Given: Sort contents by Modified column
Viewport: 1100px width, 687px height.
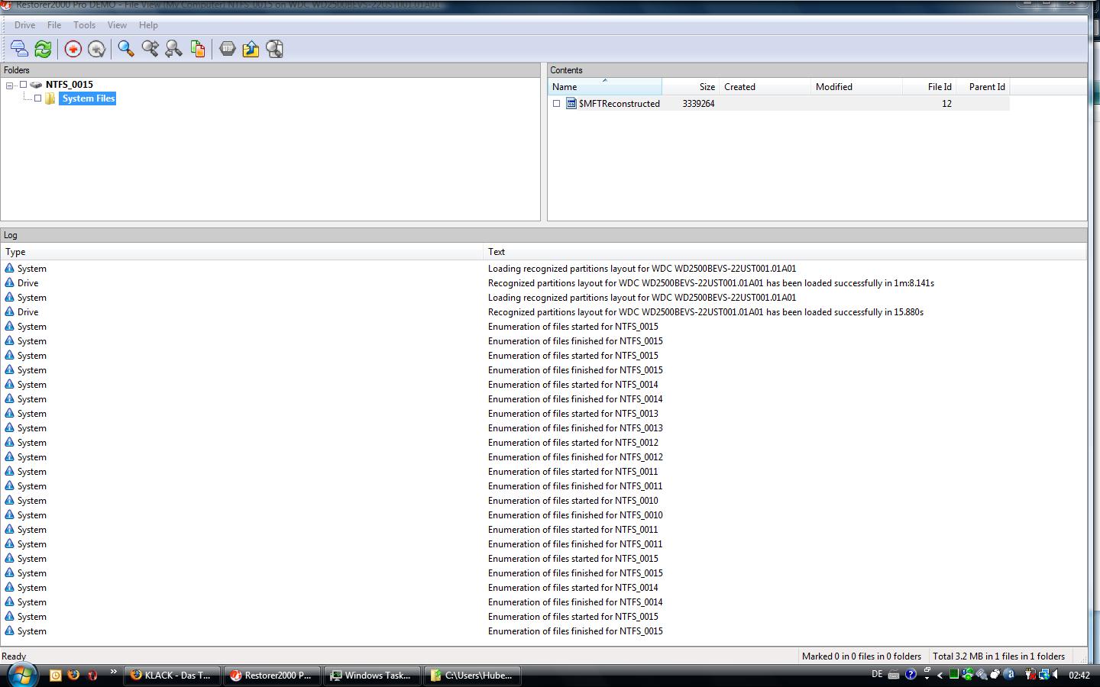Looking at the screenshot, I should point(856,87).
